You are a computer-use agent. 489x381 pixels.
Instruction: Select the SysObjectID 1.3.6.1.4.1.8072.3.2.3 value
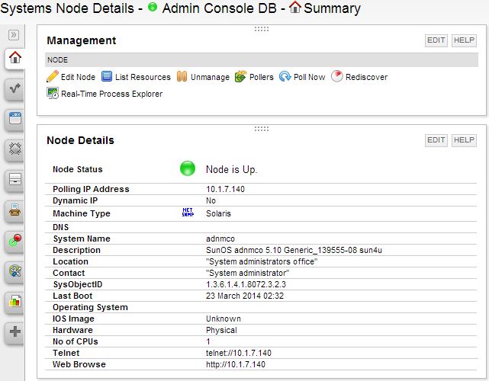tap(246, 284)
